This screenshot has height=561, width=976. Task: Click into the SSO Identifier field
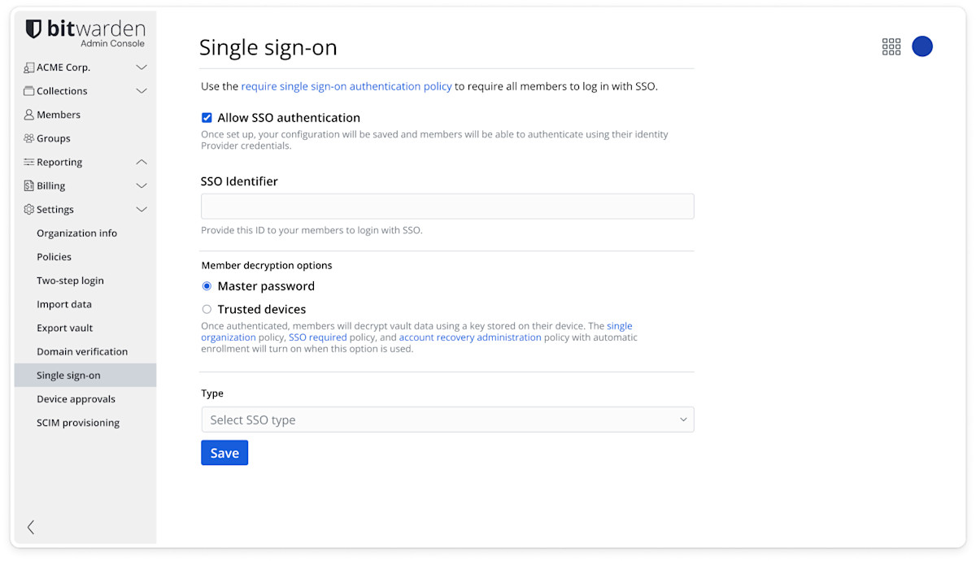[447, 207]
